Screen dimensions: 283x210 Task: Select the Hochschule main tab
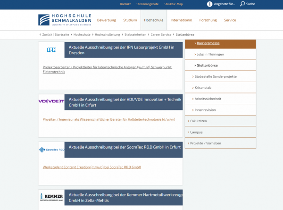pyautogui.click(x=154, y=20)
